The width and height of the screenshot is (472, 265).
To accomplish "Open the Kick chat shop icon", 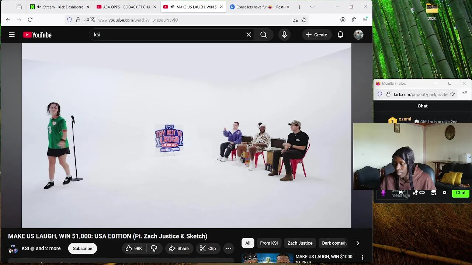I will [434, 192].
